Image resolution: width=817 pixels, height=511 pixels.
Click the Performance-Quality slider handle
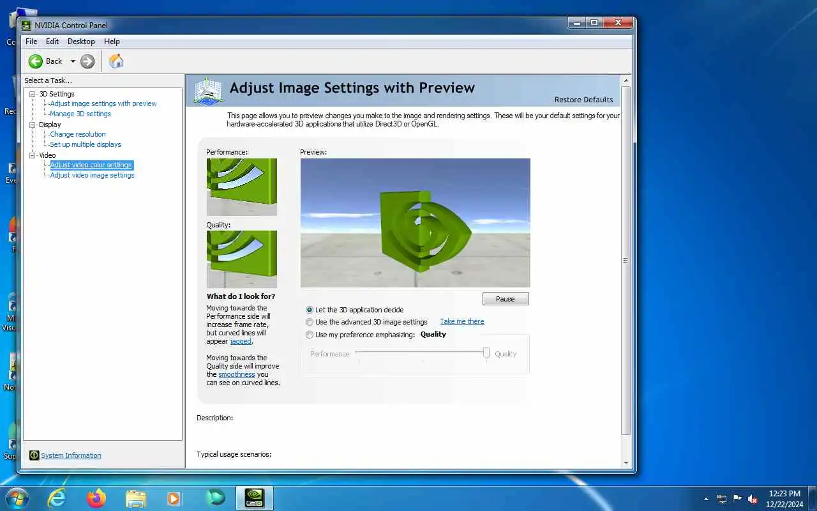coord(486,353)
